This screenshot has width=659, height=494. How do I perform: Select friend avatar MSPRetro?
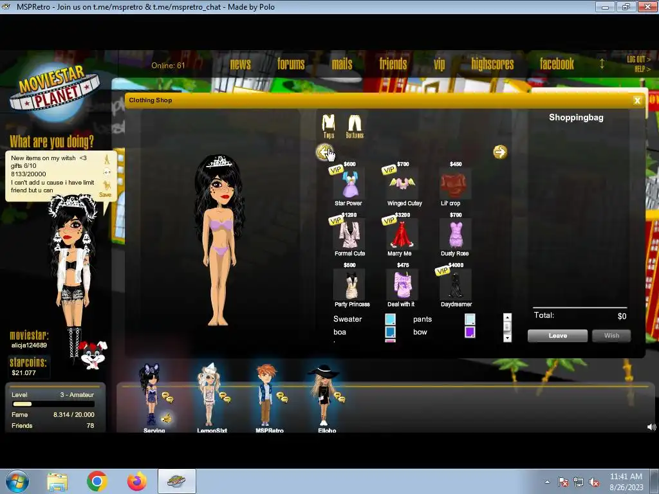(265, 395)
